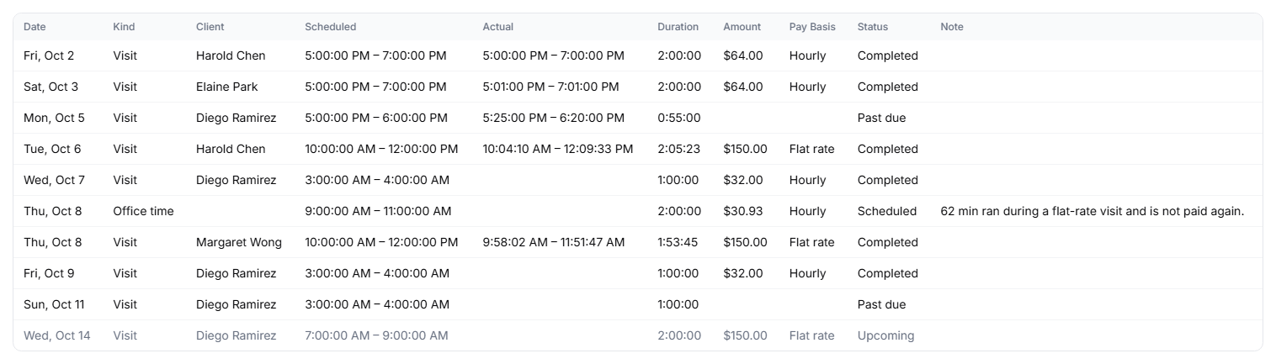1276x364 pixels.
Task: Click the Client column header
Action: tap(210, 27)
